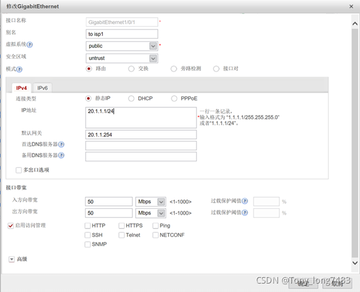This screenshot has width=360, height=292.
Task: Open help icon for 备用DNS服务器
Action: click(61, 155)
